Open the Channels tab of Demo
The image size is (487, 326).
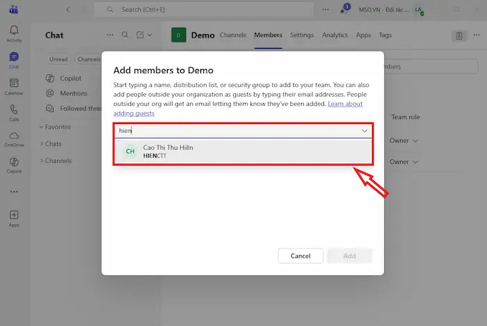233,35
